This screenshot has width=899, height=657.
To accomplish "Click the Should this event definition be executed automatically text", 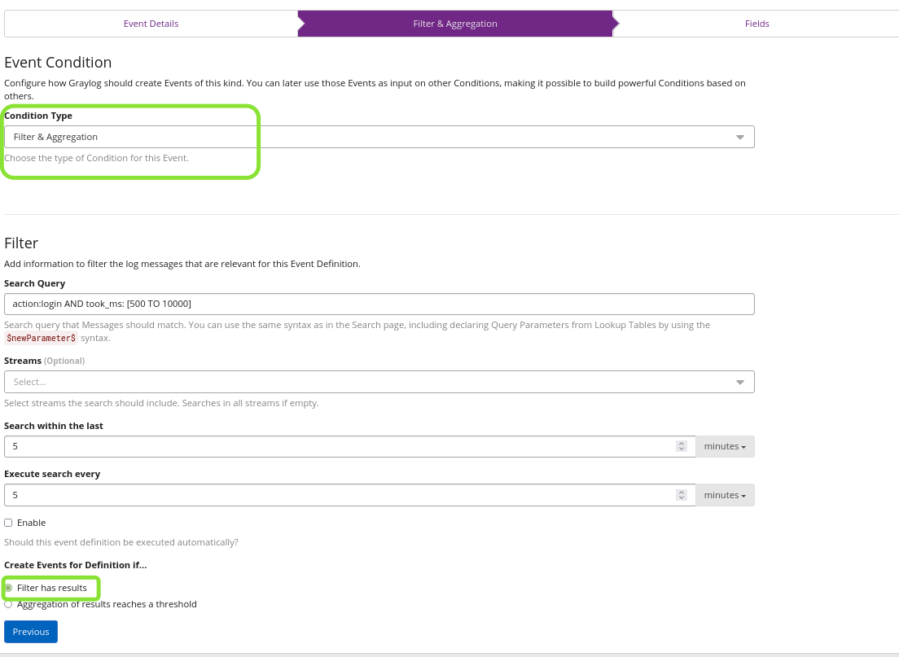I will [x=121, y=542].
